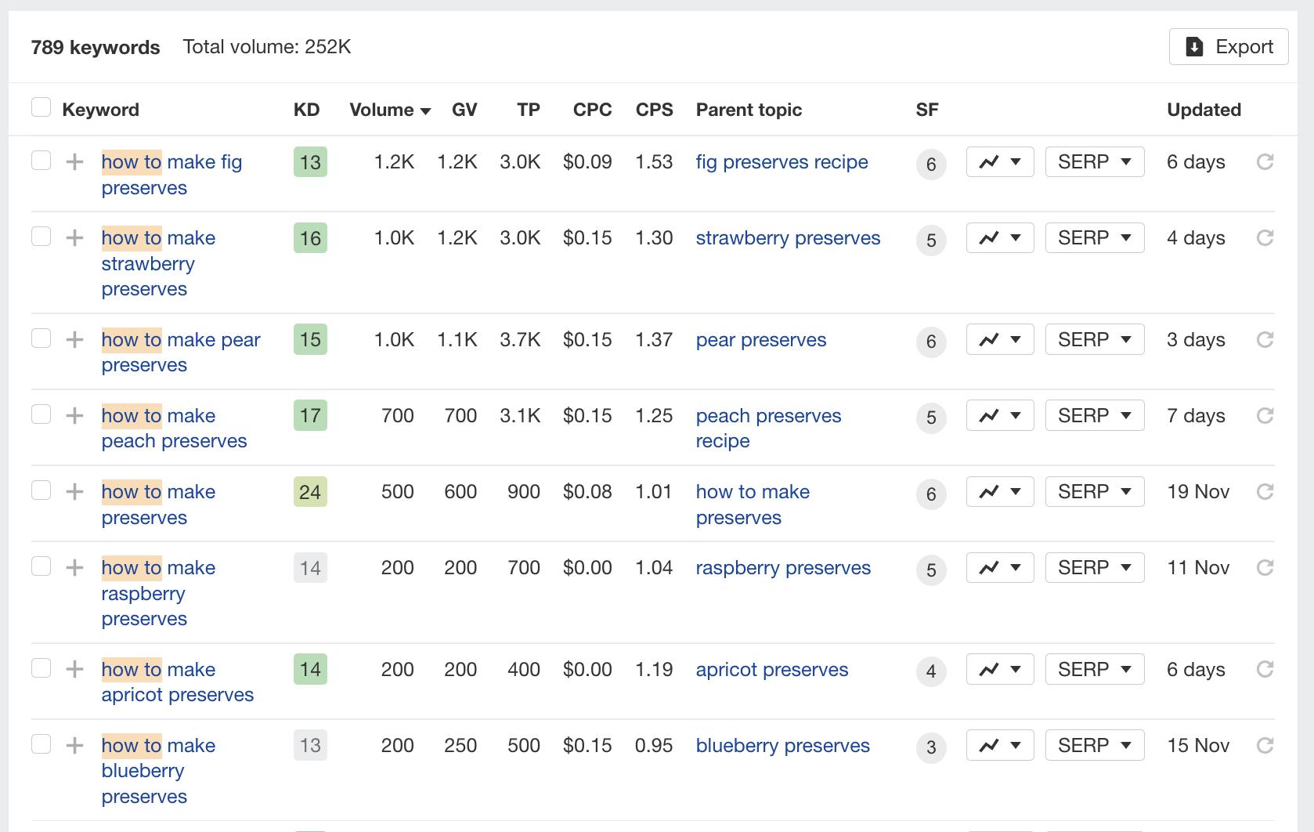Image resolution: width=1314 pixels, height=832 pixels.
Task: Expand SERP dropdown in blueberry preserves row
Action: click(x=1094, y=746)
